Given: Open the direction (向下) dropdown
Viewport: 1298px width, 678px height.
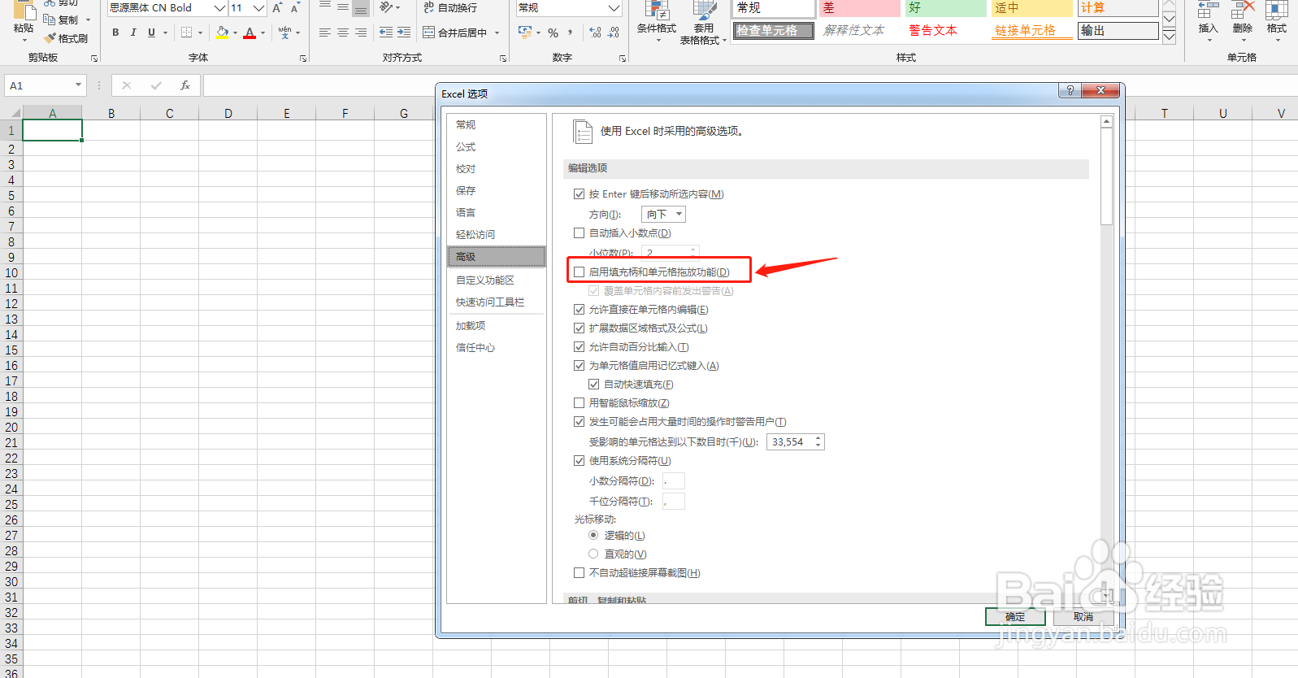Looking at the screenshot, I should (663, 214).
